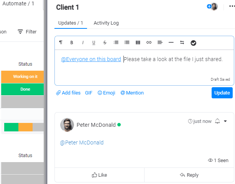The width and height of the screenshot is (235, 184).
Task: Insert a checklist with the checkmark icon
Action: coord(193,43)
